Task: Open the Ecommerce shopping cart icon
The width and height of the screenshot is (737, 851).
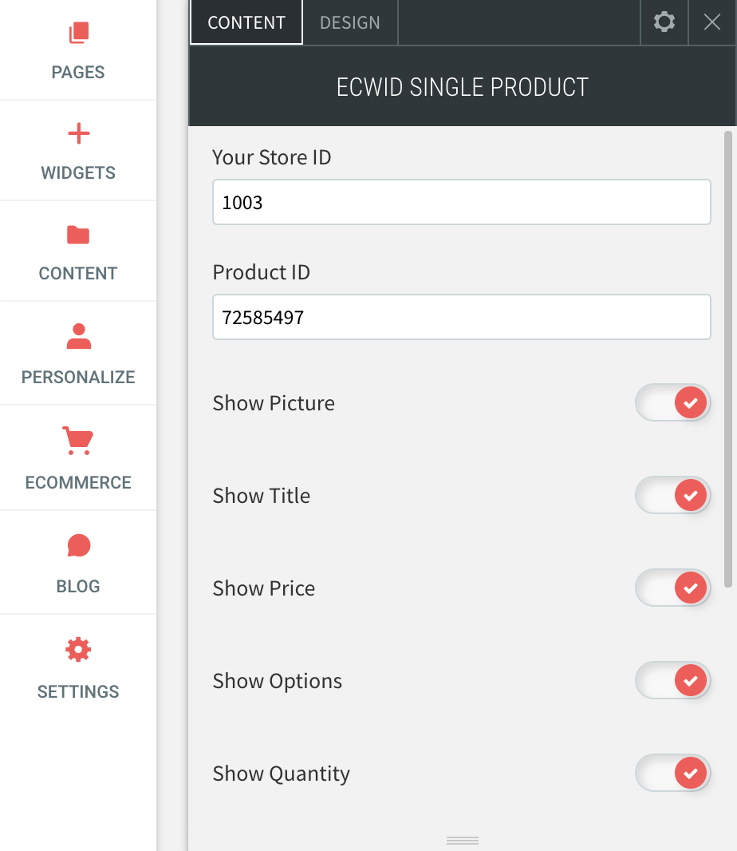Action: pyautogui.click(x=78, y=441)
